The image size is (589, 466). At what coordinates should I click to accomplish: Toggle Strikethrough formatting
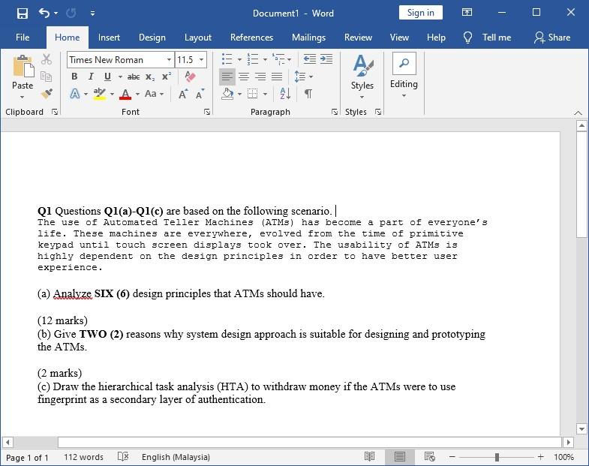tap(134, 77)
